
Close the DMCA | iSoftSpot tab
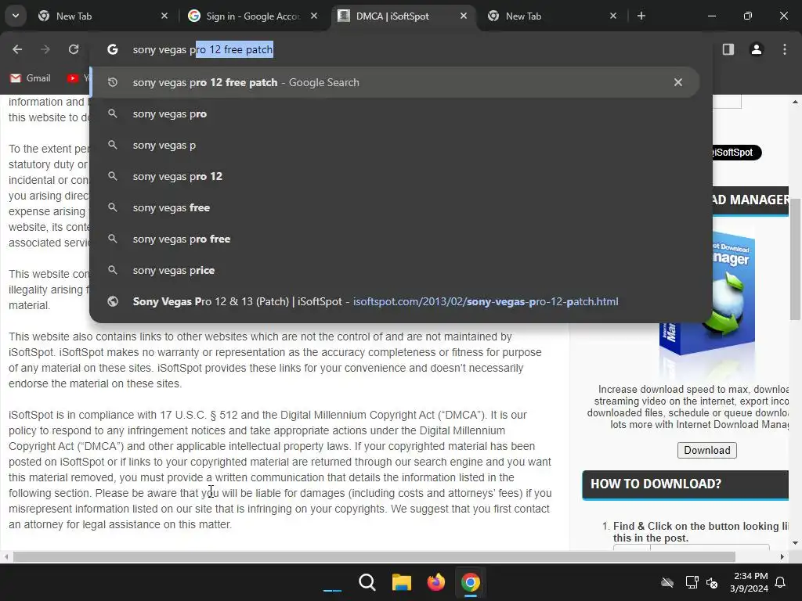click(x=464, y=16)
